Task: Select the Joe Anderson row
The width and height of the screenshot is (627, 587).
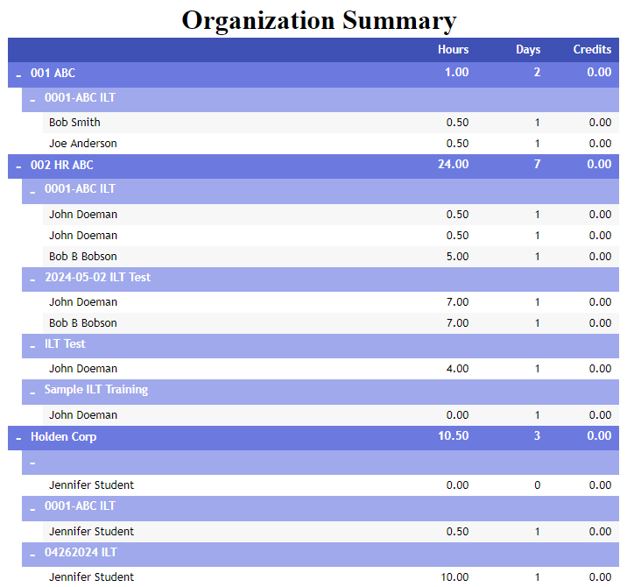Action: point(82,144)
